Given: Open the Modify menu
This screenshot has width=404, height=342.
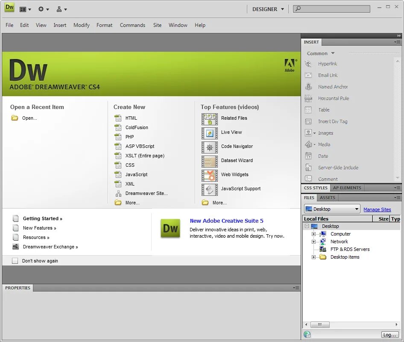Looking at the screenshot, I should tap(82, 25).
